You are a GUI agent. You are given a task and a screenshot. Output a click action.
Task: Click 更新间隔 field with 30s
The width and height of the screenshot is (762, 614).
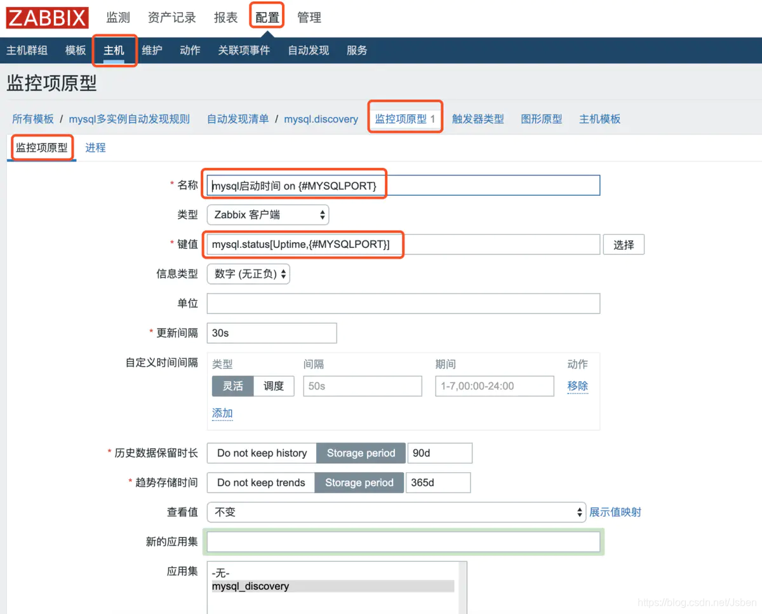click(x=272, y=333)
